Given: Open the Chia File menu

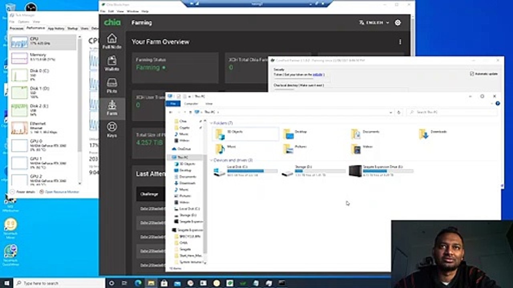Looking at the screenshot, I should (x=103, y=11).
